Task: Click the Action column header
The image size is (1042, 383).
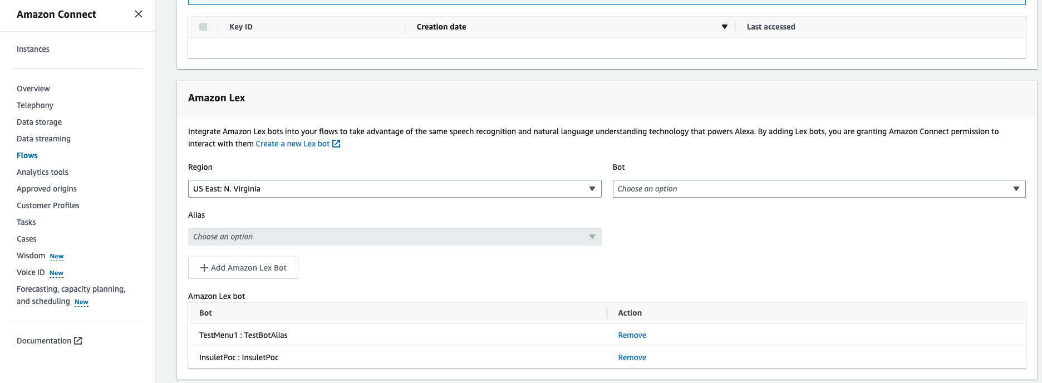Action: point(630,313)
